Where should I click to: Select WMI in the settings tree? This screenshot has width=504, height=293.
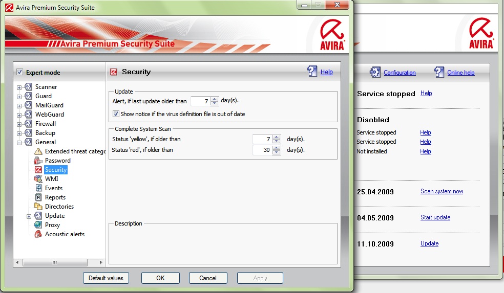(51, 179)
